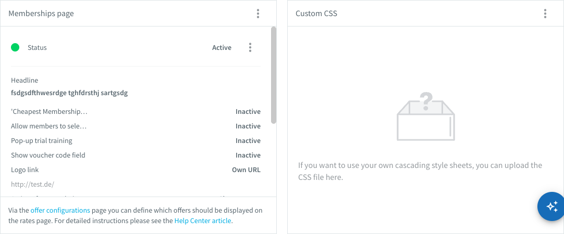Click the Memberships page card title
Screen dimensions: 564x234
pos(41,14)
